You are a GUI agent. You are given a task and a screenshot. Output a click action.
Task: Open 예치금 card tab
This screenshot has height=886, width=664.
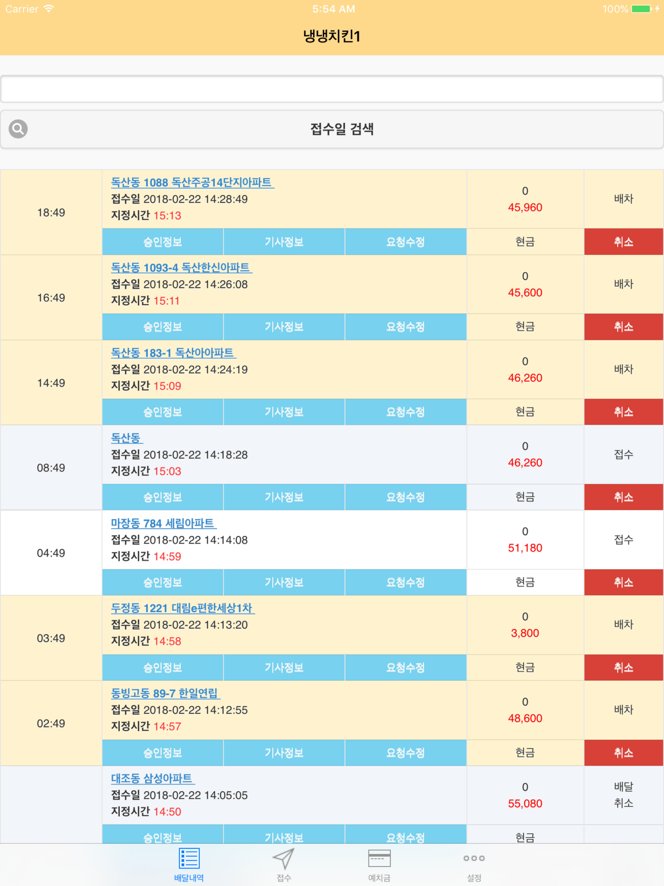click(379, 865)
